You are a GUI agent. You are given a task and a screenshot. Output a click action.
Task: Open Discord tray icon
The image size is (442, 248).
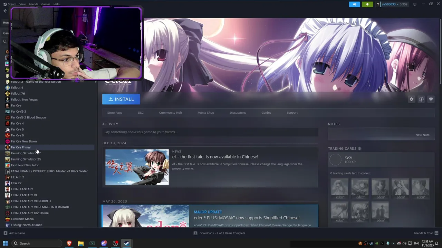click(399, 244)
